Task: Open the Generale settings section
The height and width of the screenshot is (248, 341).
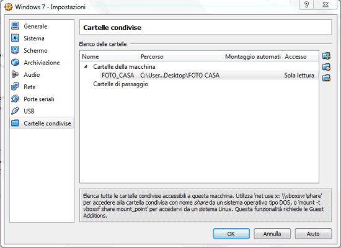Action: coord(35,26)
